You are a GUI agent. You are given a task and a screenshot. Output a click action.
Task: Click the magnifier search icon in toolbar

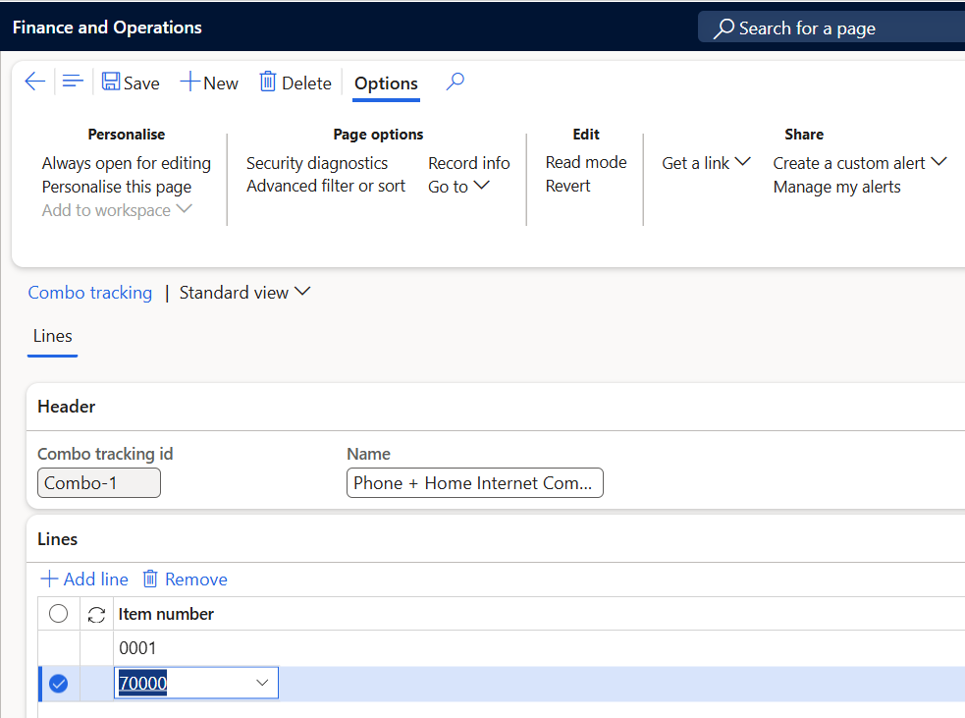pyautogui.click(x=455, y=83)
